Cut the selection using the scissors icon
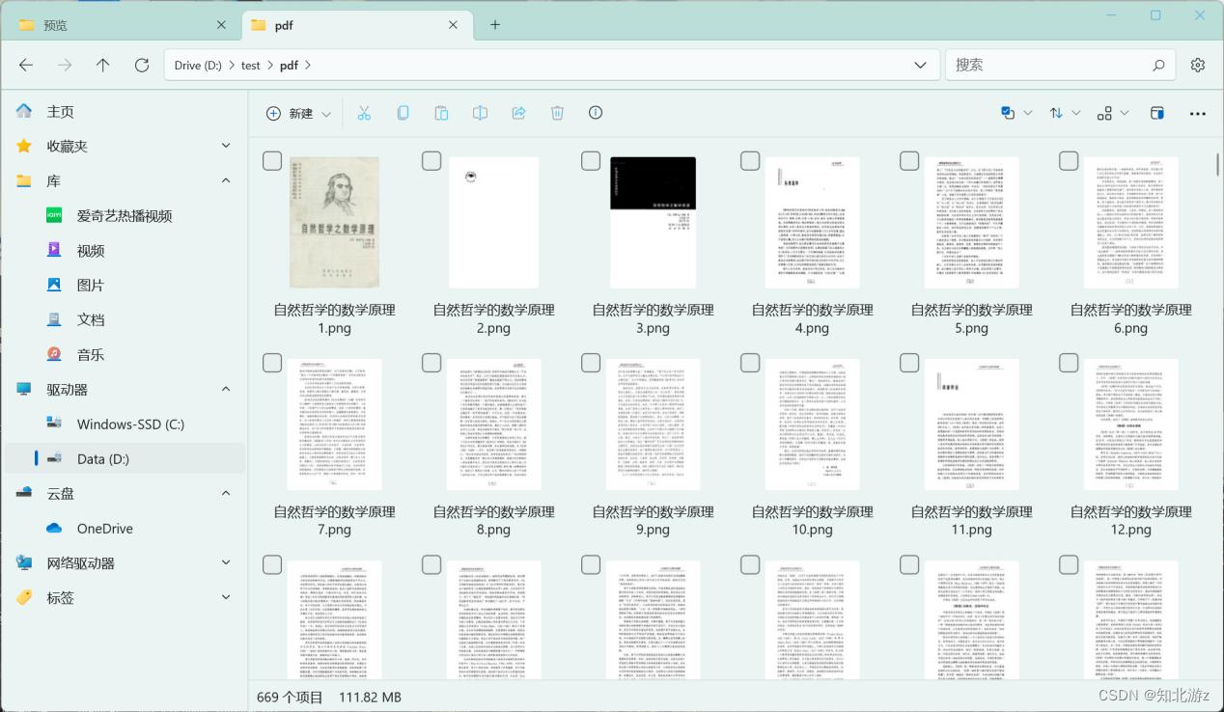The image size is (1224, 712). coord(364,113)
